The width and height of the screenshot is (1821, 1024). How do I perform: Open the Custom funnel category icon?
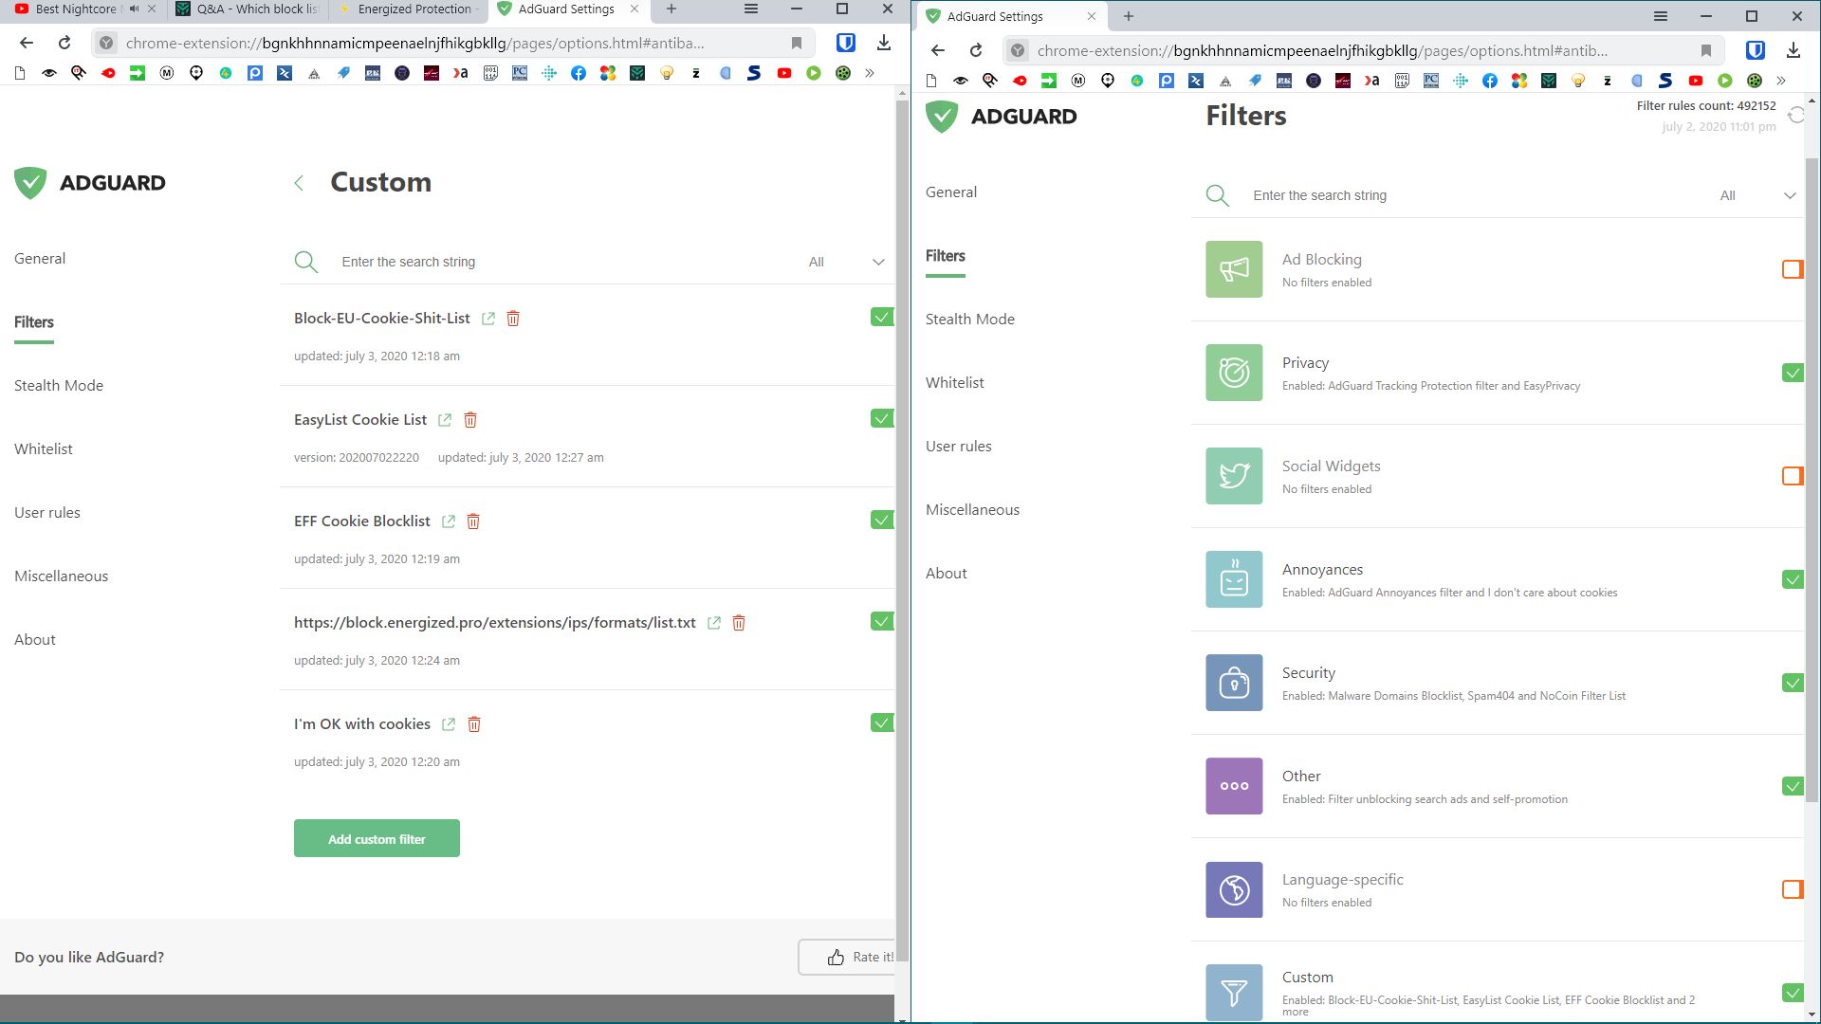(x=1234, y=993)
